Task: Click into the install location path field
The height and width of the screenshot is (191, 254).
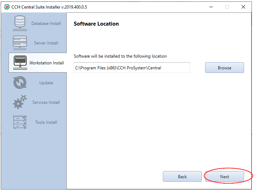Action: [x=132, y=68]
